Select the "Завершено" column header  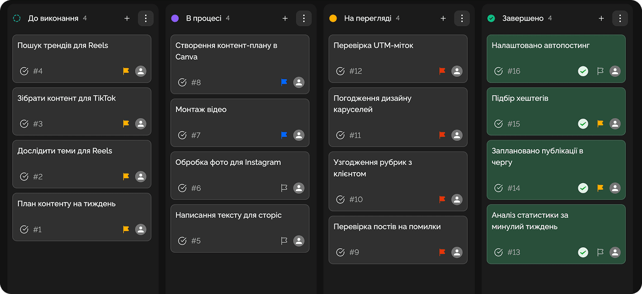523,18
